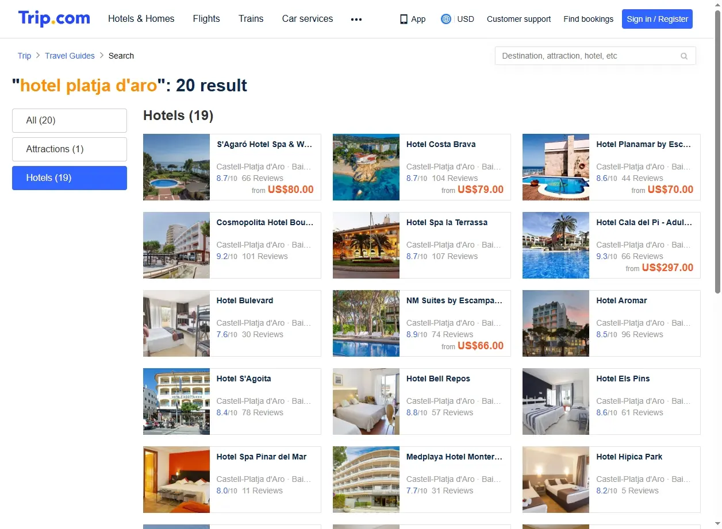Click the App download link text
The image size is (722, 529).
click(x=418, y=19)
